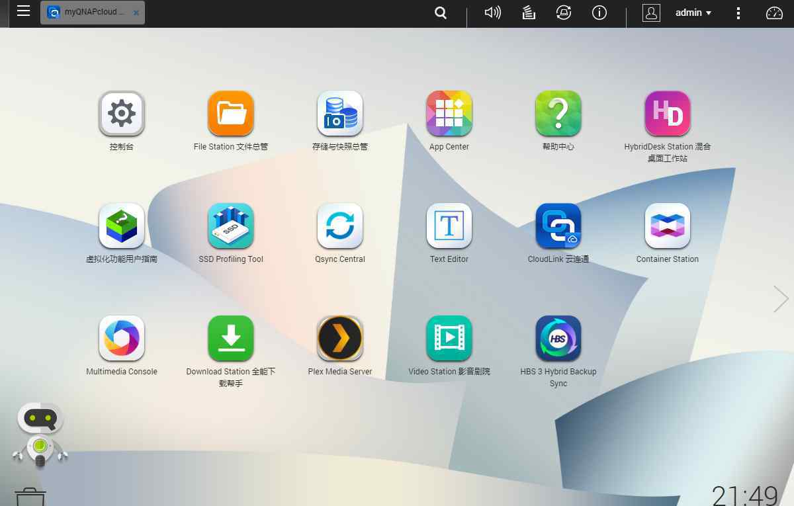The image size is (794, 506).
Task: Launch Video Station 影音剧院
Action: [x=449, y=338]
